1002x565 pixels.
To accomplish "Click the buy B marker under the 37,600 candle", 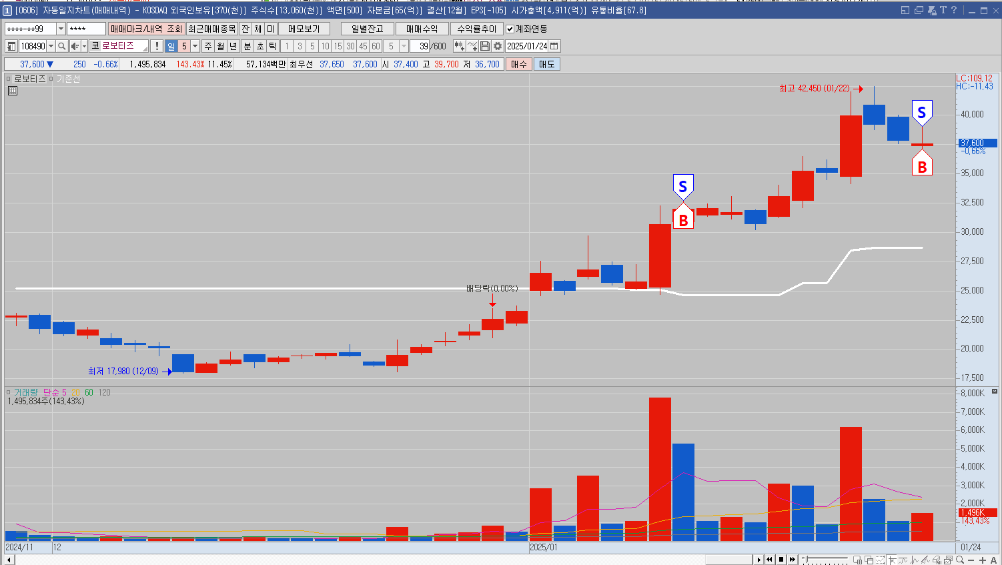I will [x=922, y=164].
